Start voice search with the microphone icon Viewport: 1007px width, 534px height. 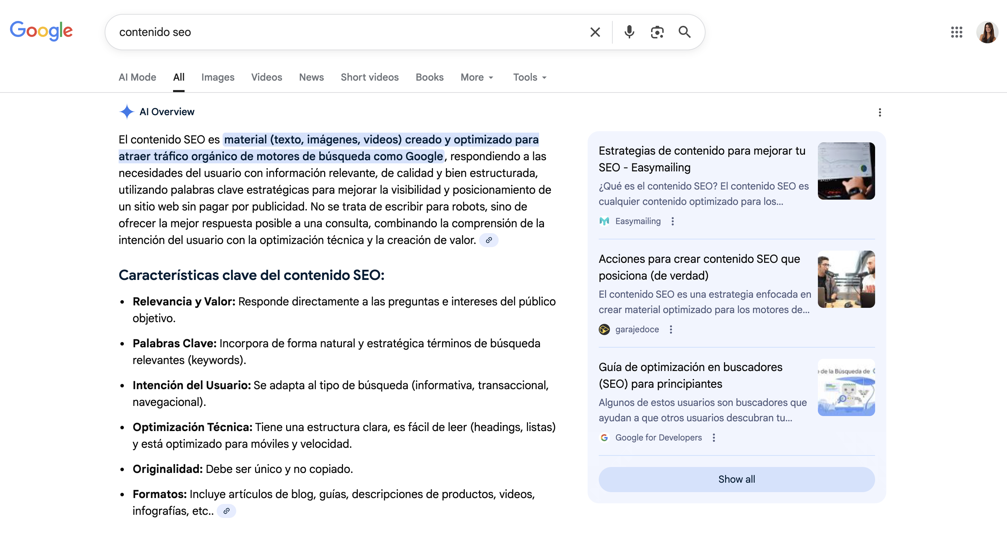click(x=629, y=32)
